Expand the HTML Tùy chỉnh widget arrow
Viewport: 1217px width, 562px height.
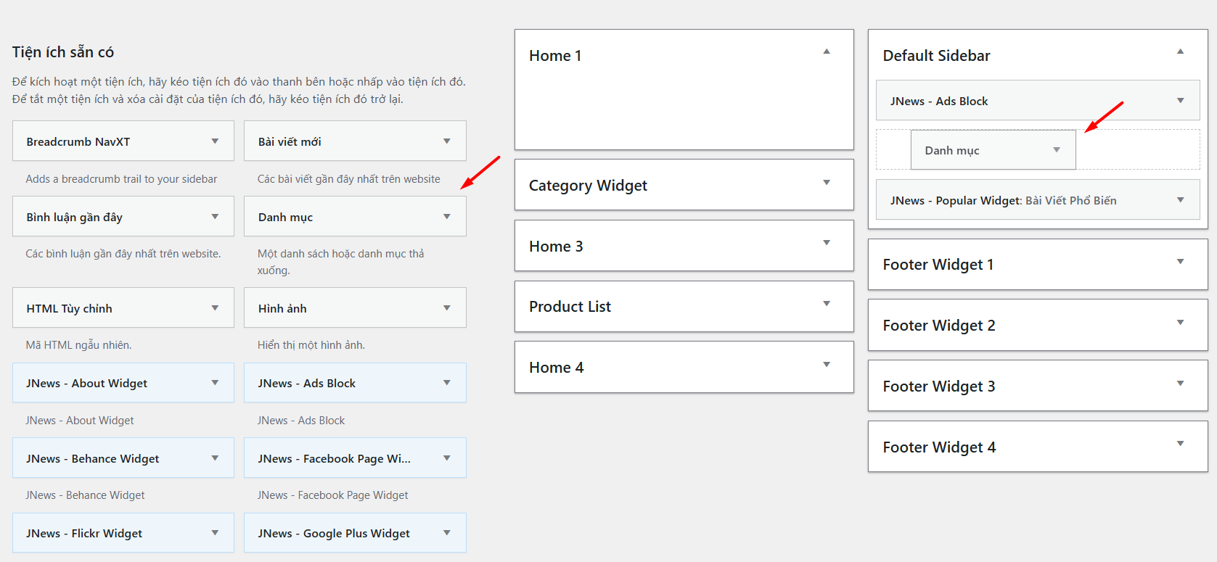(x=215, y=308)
